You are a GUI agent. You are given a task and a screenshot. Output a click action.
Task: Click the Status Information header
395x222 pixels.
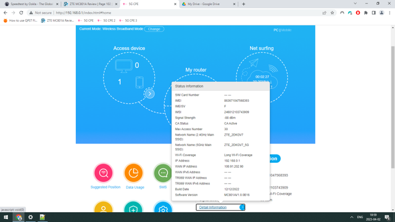pyautogui.click(x=220, y=86)
